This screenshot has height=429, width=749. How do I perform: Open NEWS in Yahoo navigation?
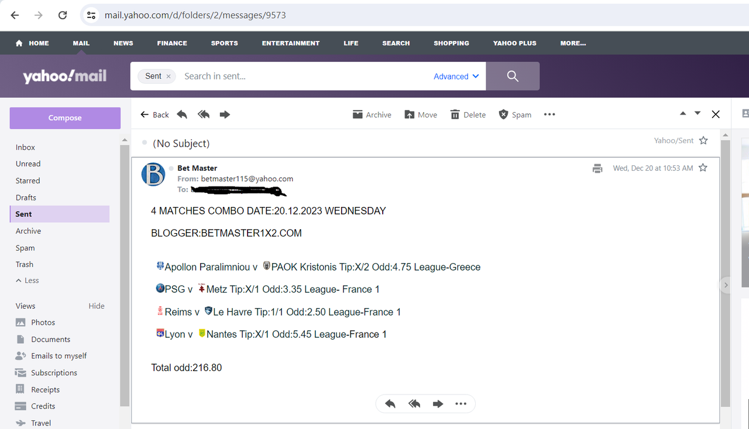(123, 43)
